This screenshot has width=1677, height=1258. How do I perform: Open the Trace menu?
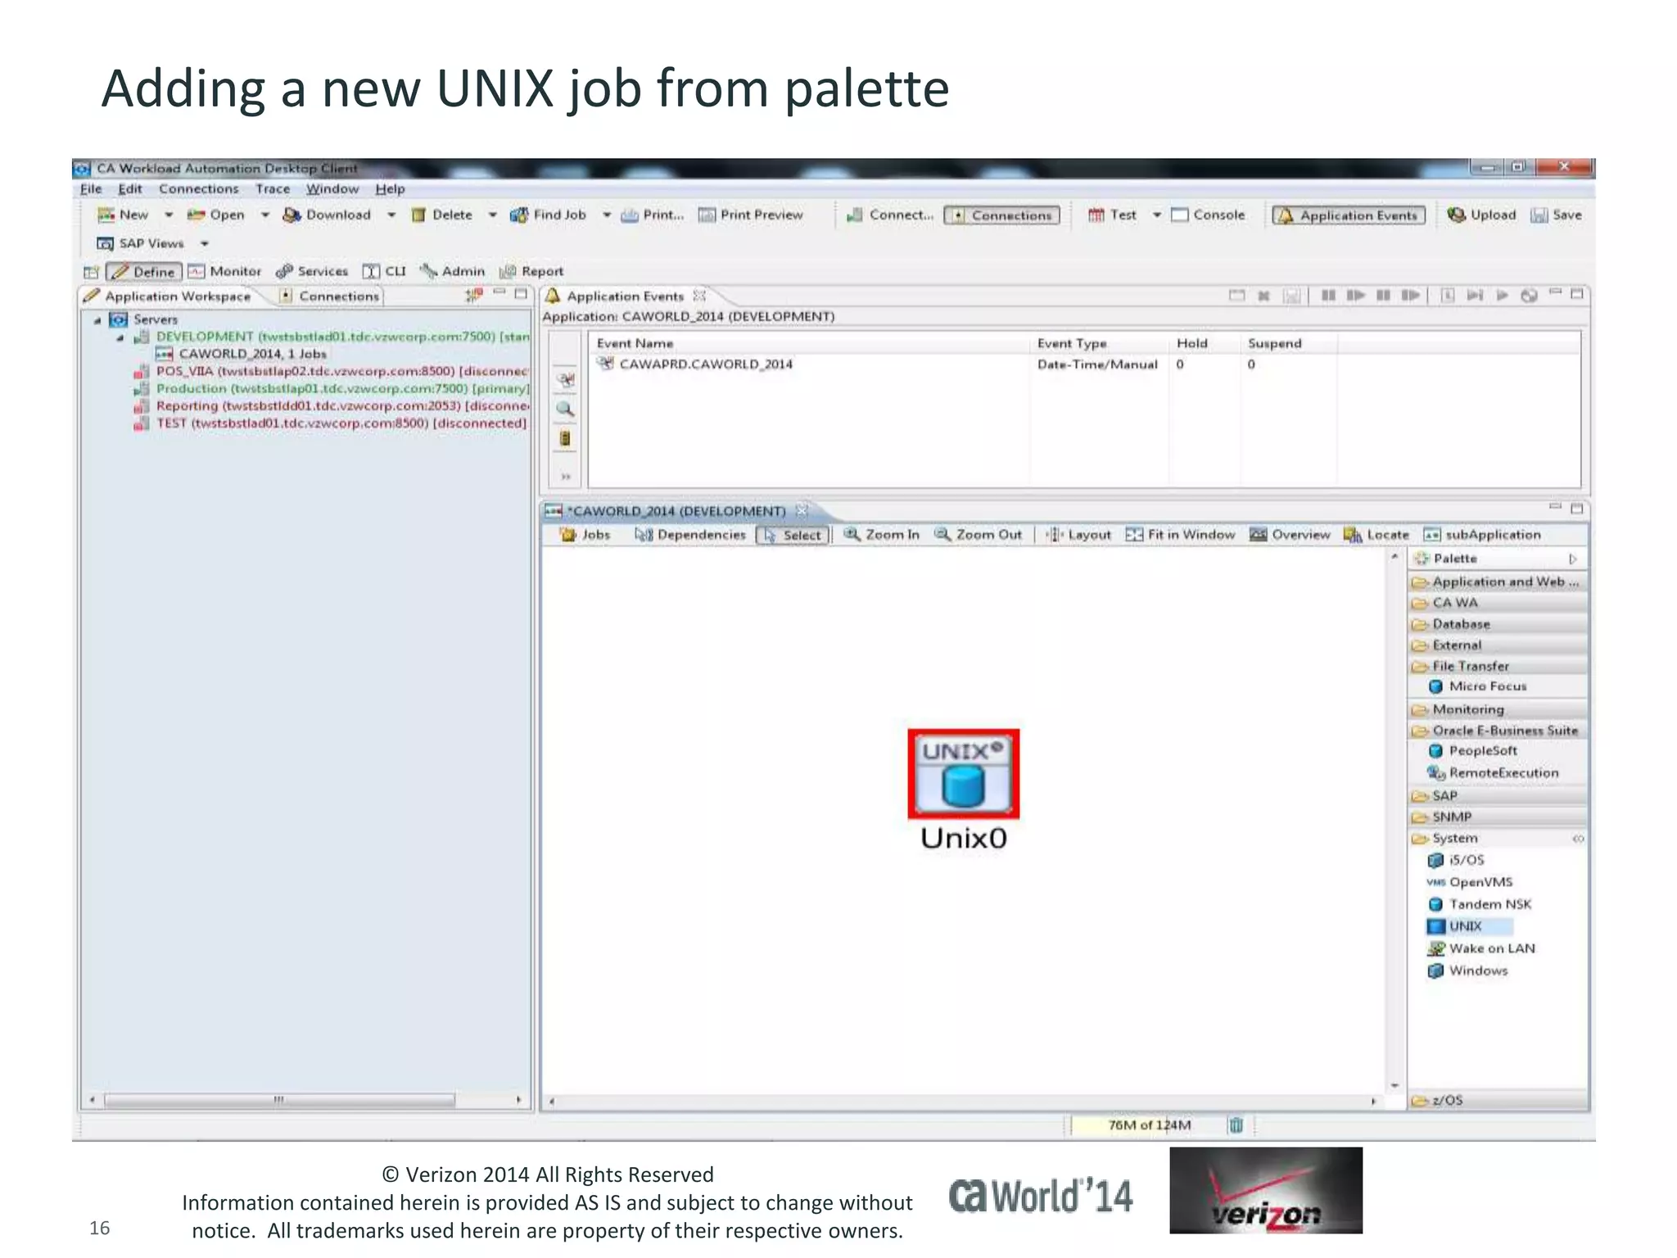(273, 188)
